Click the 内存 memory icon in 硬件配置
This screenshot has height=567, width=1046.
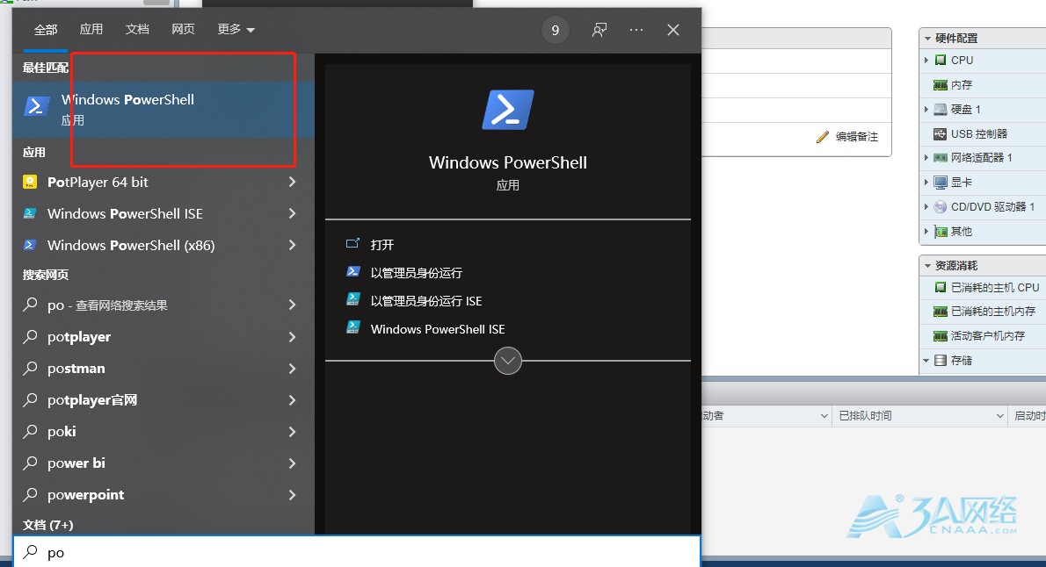tap(941, 84)
